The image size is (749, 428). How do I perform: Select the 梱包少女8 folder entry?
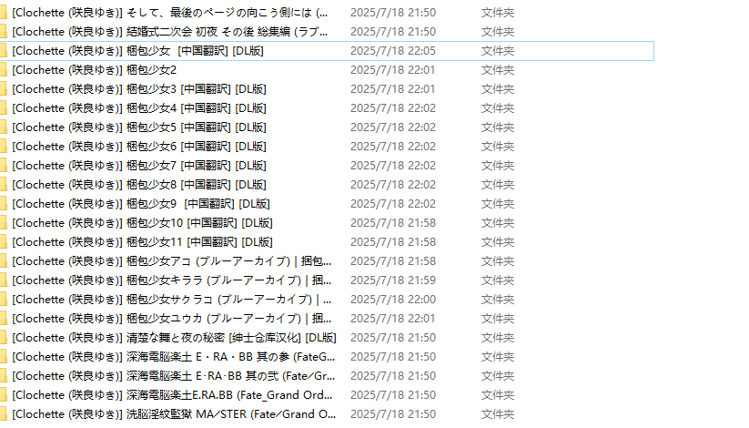click(139, 185)
